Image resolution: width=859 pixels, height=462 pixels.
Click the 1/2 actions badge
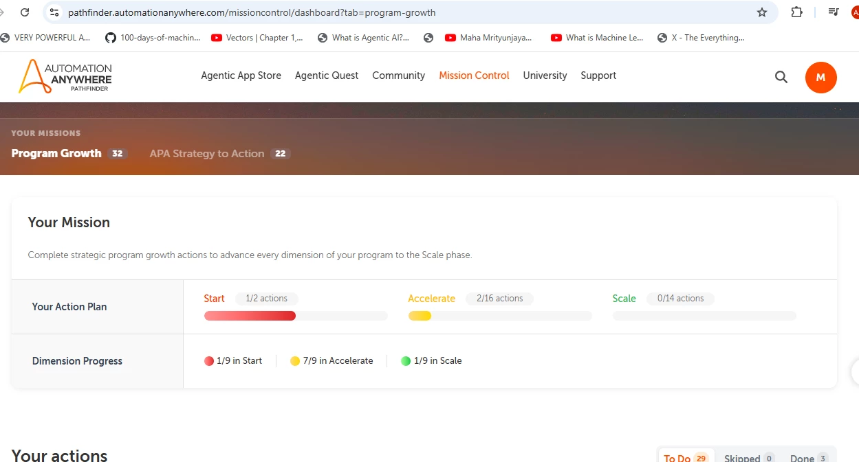coord(267,299)
